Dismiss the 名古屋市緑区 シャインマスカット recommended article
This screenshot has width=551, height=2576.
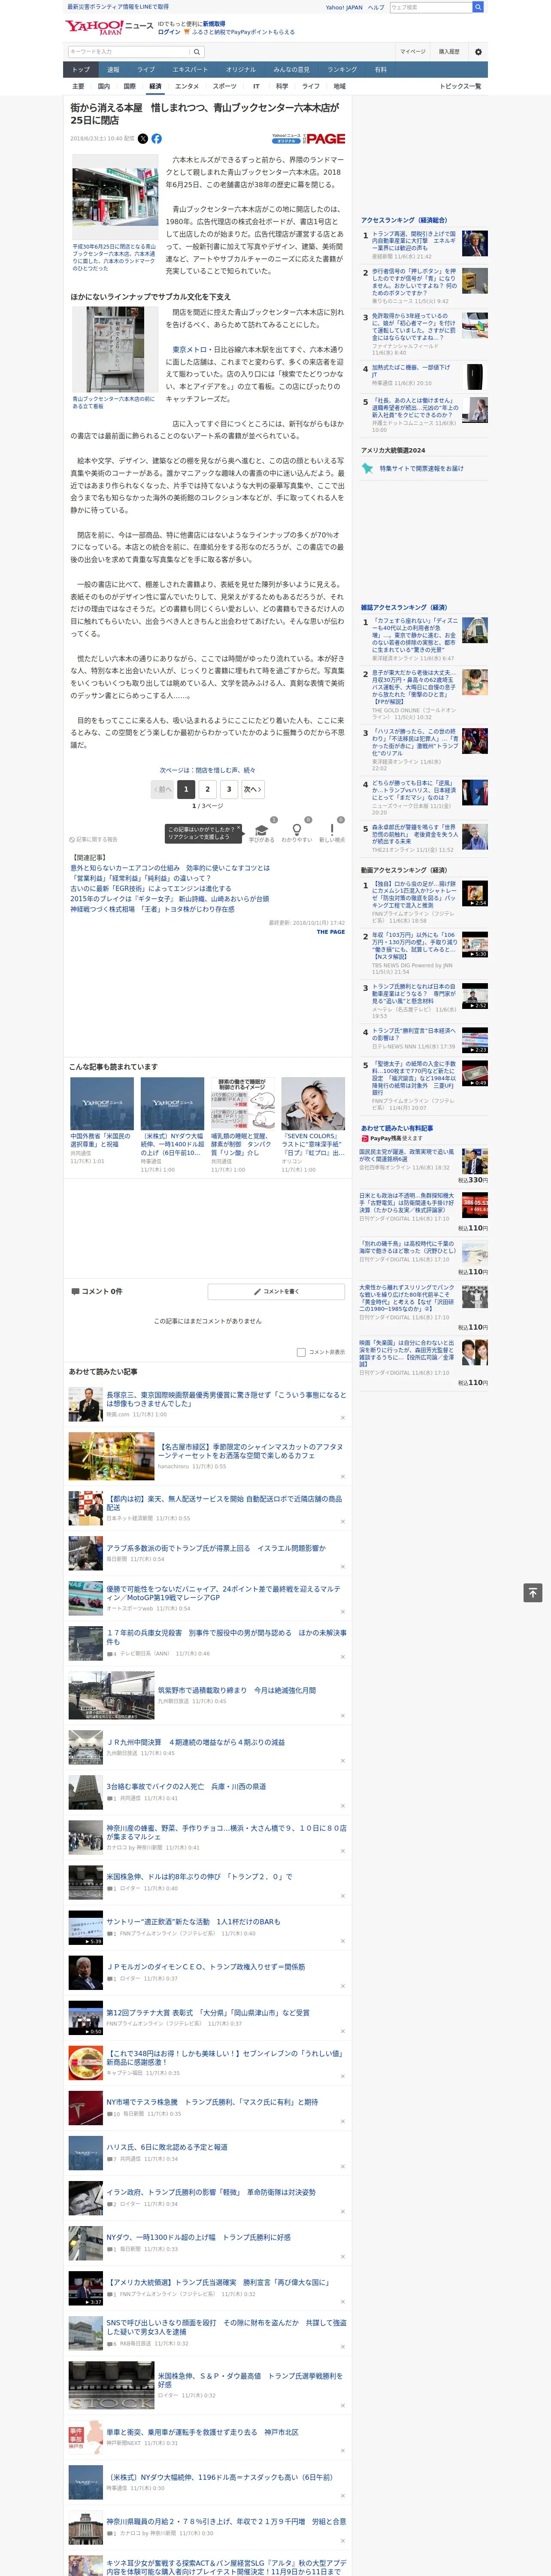343,1476
